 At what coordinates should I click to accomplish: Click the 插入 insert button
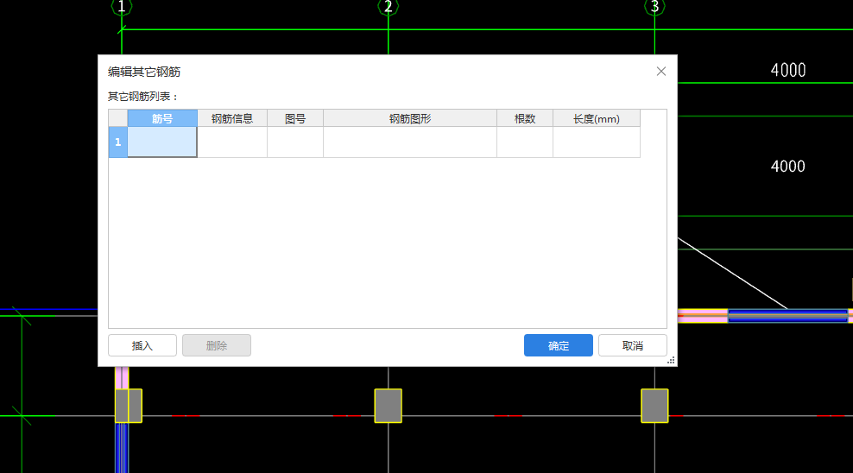point(142,345)
